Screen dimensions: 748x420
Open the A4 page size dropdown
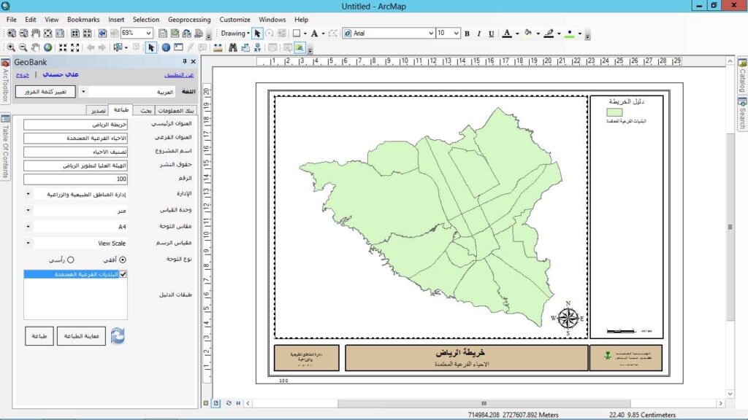(x=28, y=227)
